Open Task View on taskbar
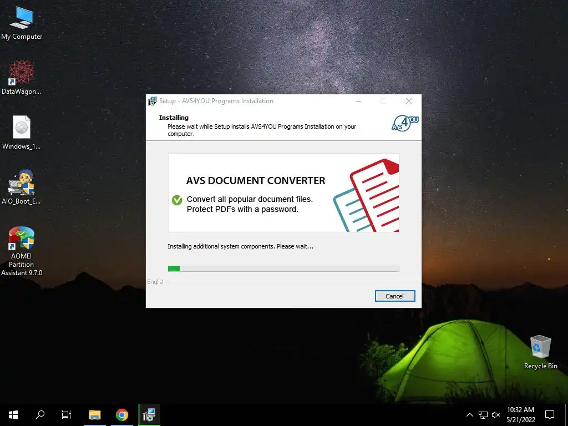Viewport: 568px width, 426px height. tap(67, 415)
